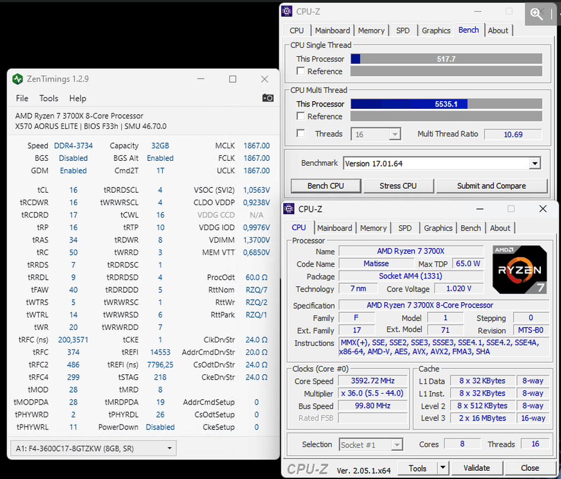Switch to Graphics tab in bench CPU-Z window
Image resolution: width=561 pixels, height=479 pixels.
(436, 31)
